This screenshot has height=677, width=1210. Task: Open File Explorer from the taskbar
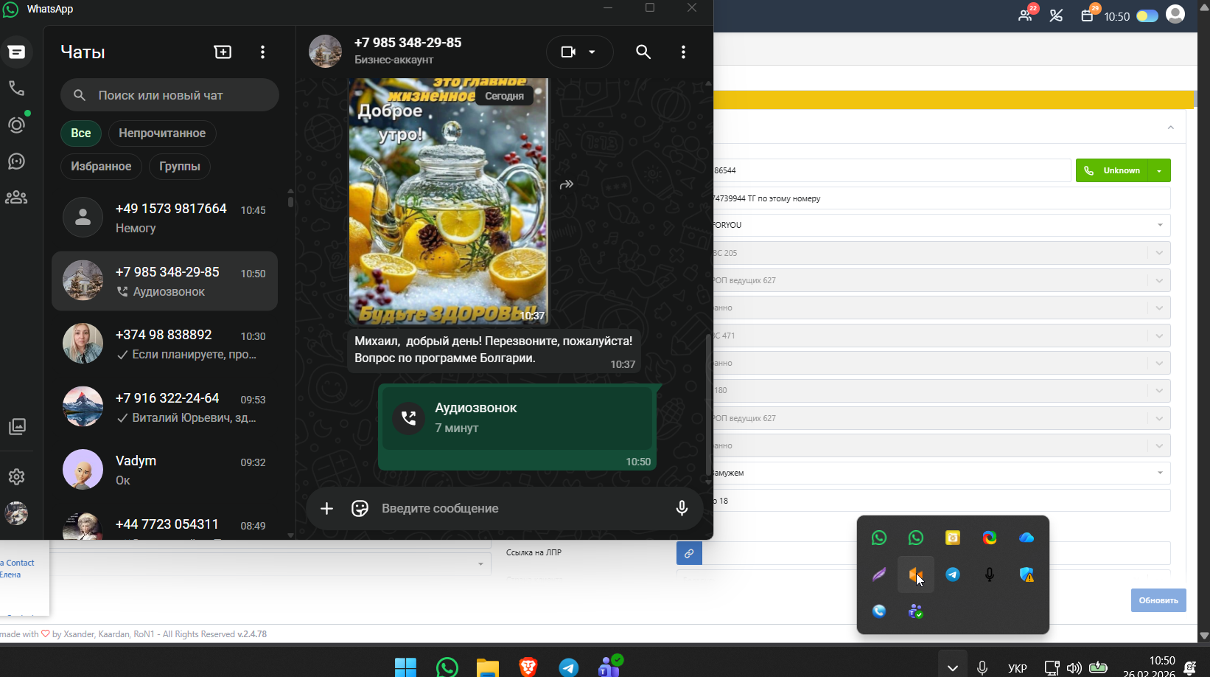click(x=487, y=667)
